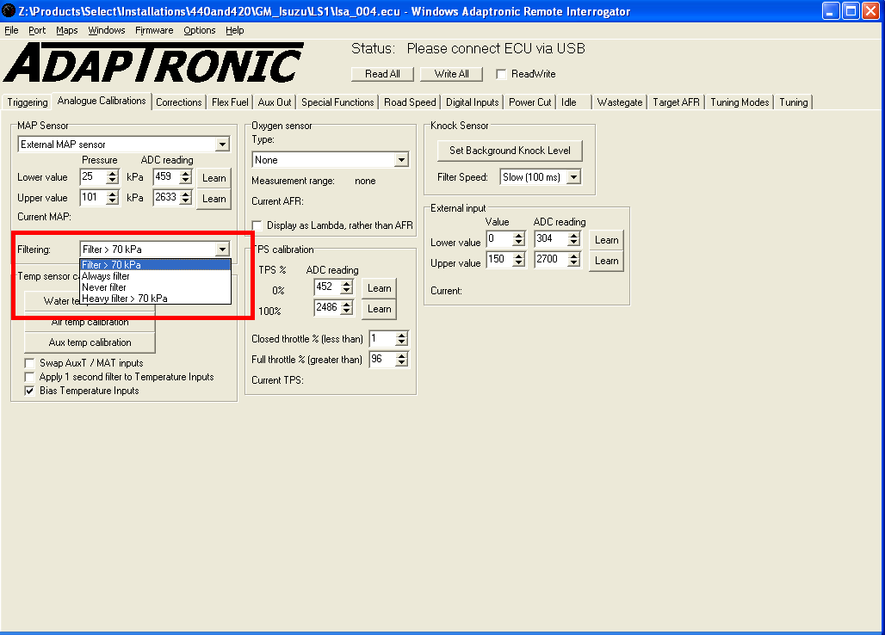Screen dimensions: 885x635
Task: Select 'Always filter' from the list
Action: coord(106,276)
